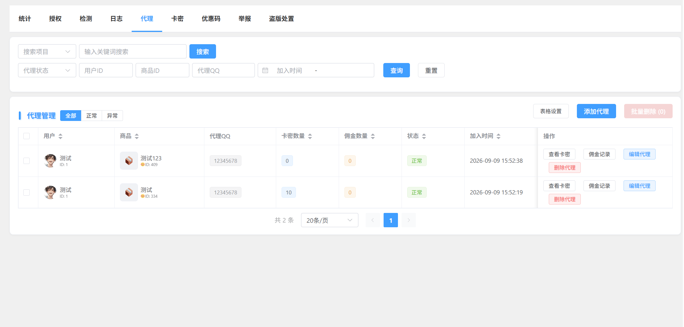Image resolution: width=684 pixels, height=327 pixels.
Task: Sort by 佣金数量 column arrows
Action: pos(373,136)
